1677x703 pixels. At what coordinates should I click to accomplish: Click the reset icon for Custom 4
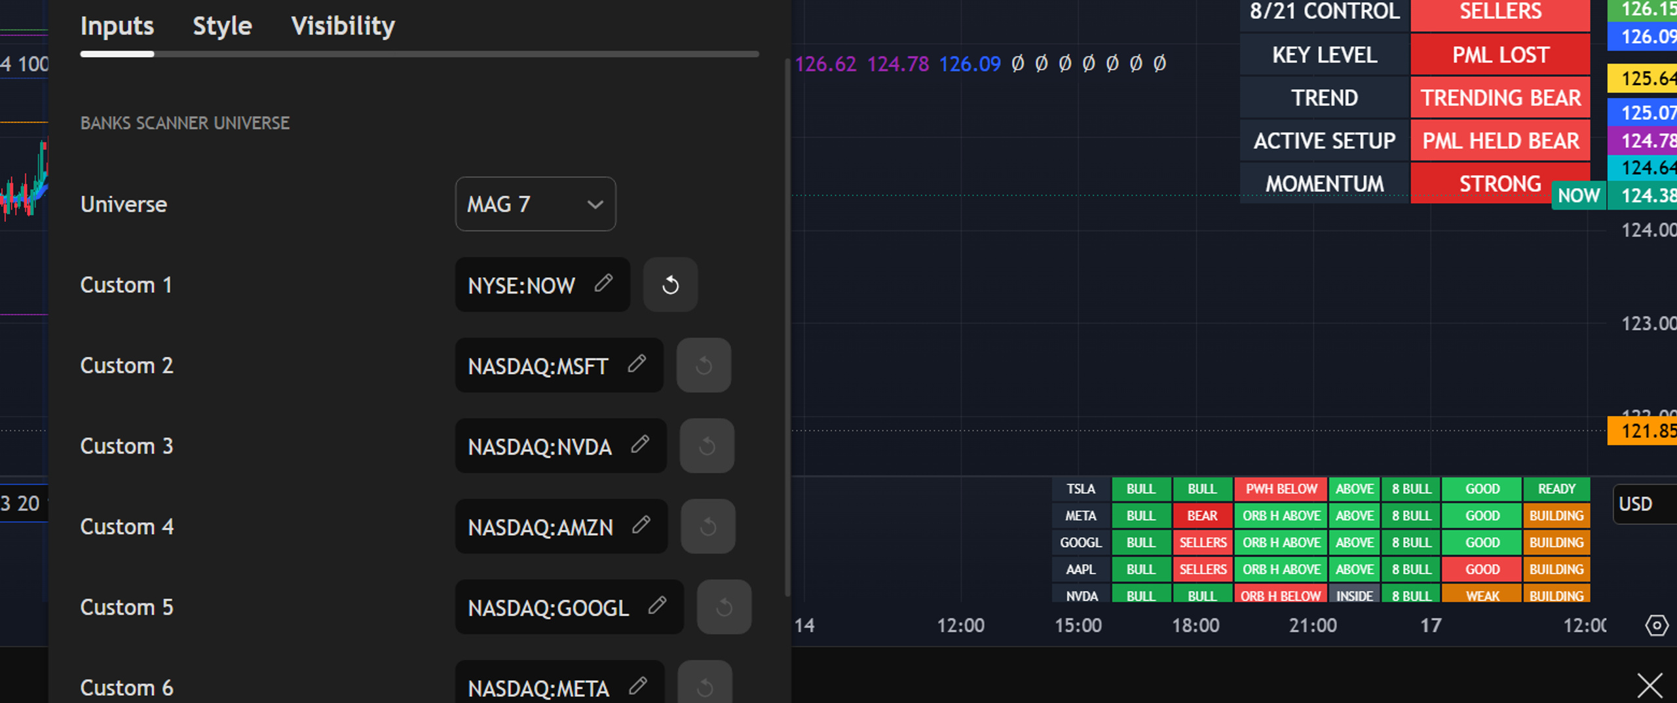tap(708, 527)
